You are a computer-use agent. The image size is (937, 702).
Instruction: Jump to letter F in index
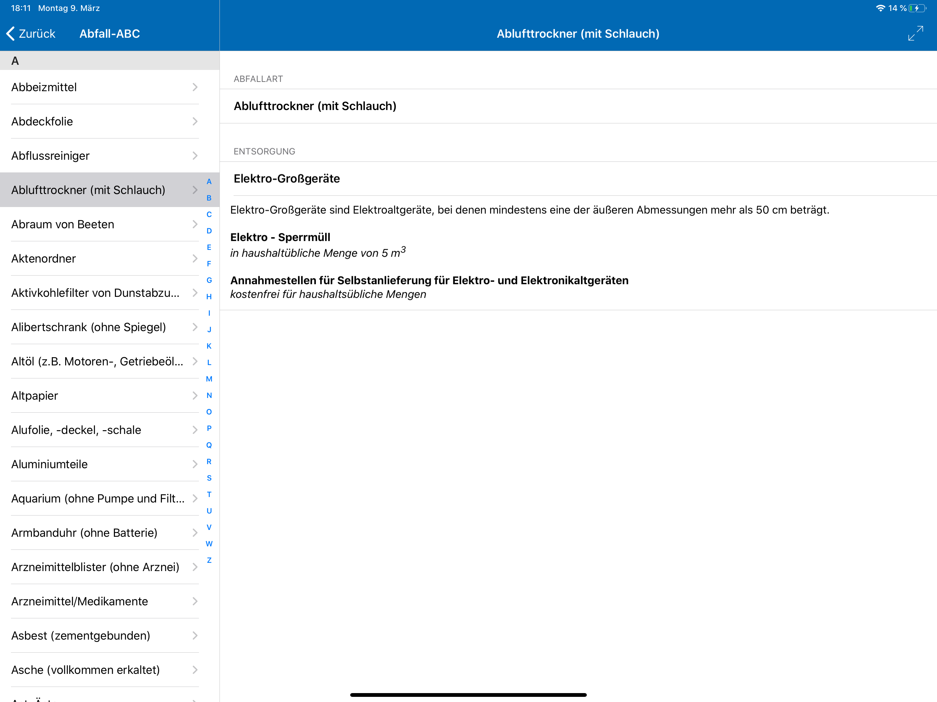pyautogui.click(x=209, y=264)
